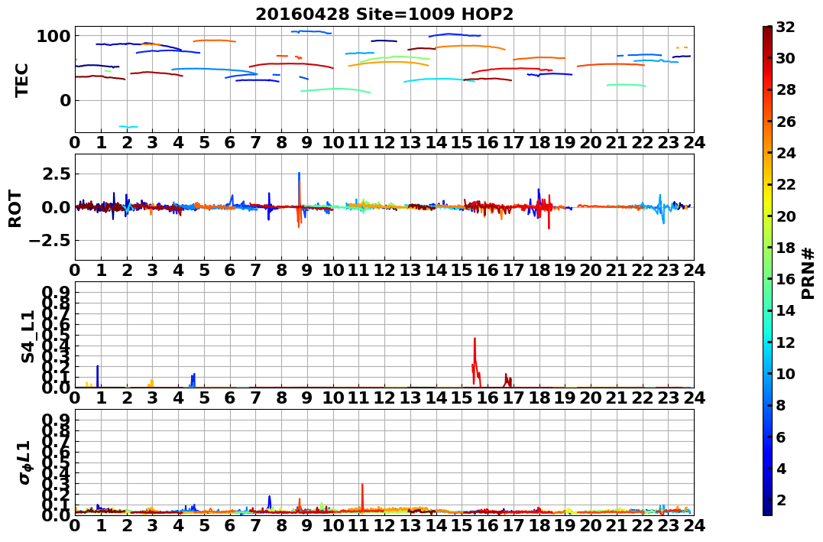
Task: Click the dark blue bottom of PRN colorbar
Action: [767, 509]
